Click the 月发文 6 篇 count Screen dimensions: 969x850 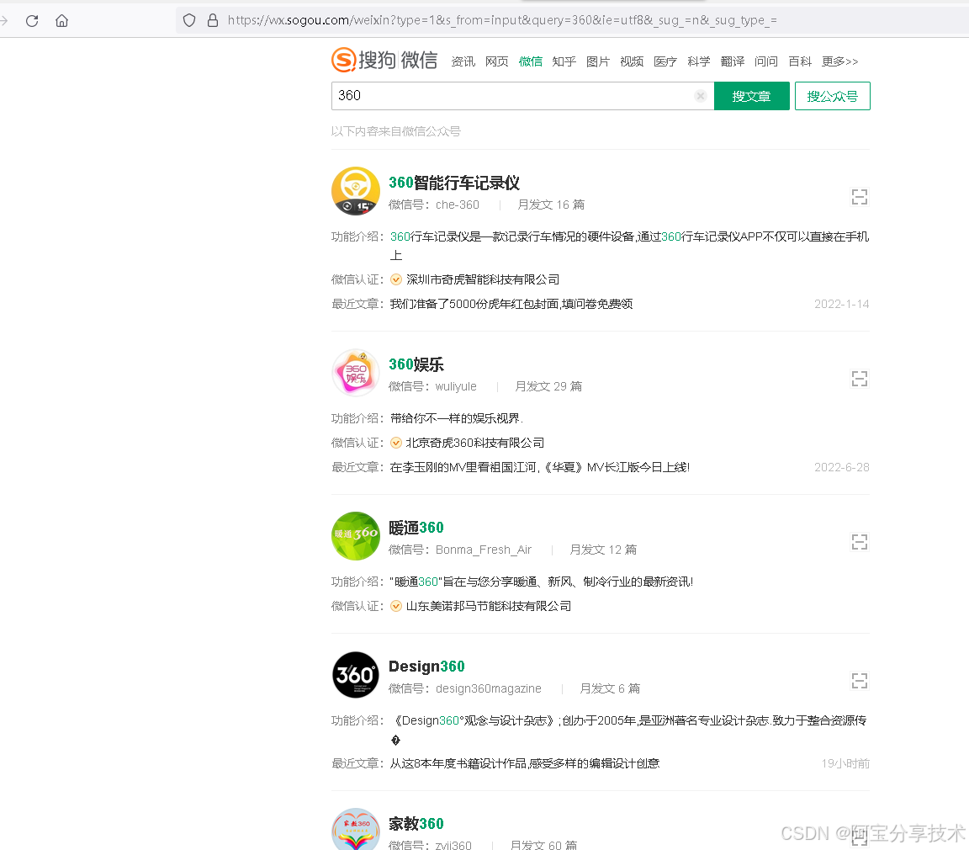[610, 688]
